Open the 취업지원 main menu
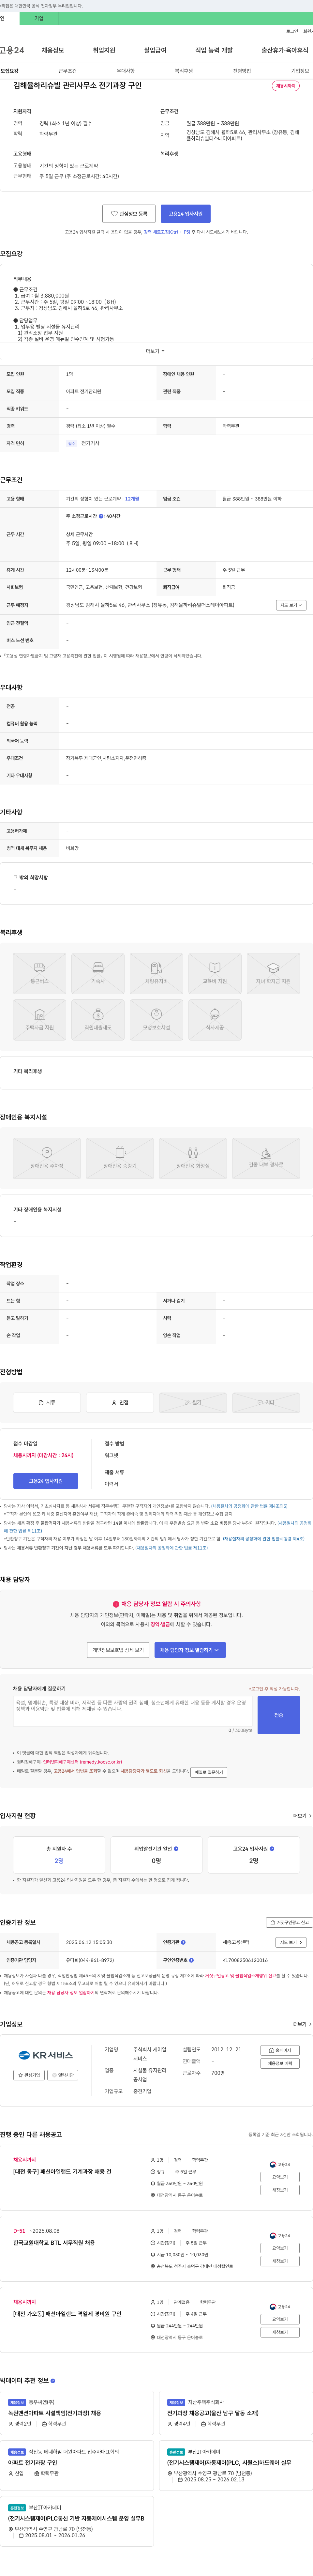 coord(104,50)
